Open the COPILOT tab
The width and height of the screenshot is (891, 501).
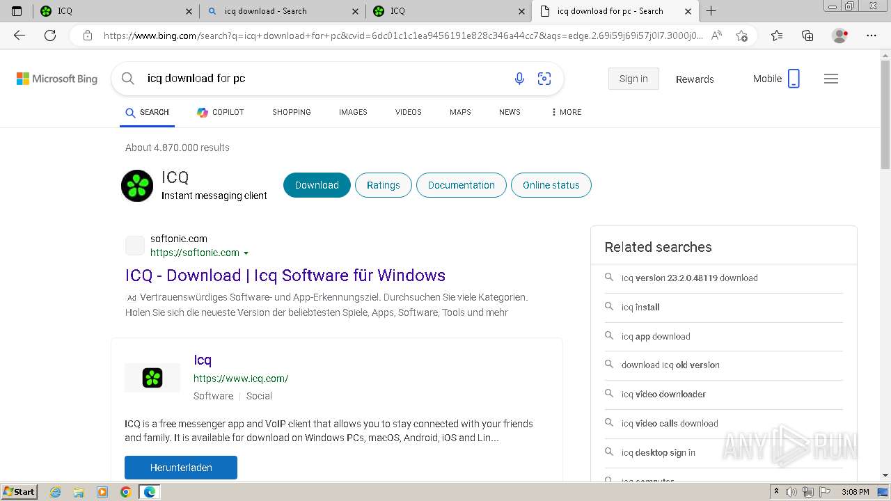tap(220, 112)
